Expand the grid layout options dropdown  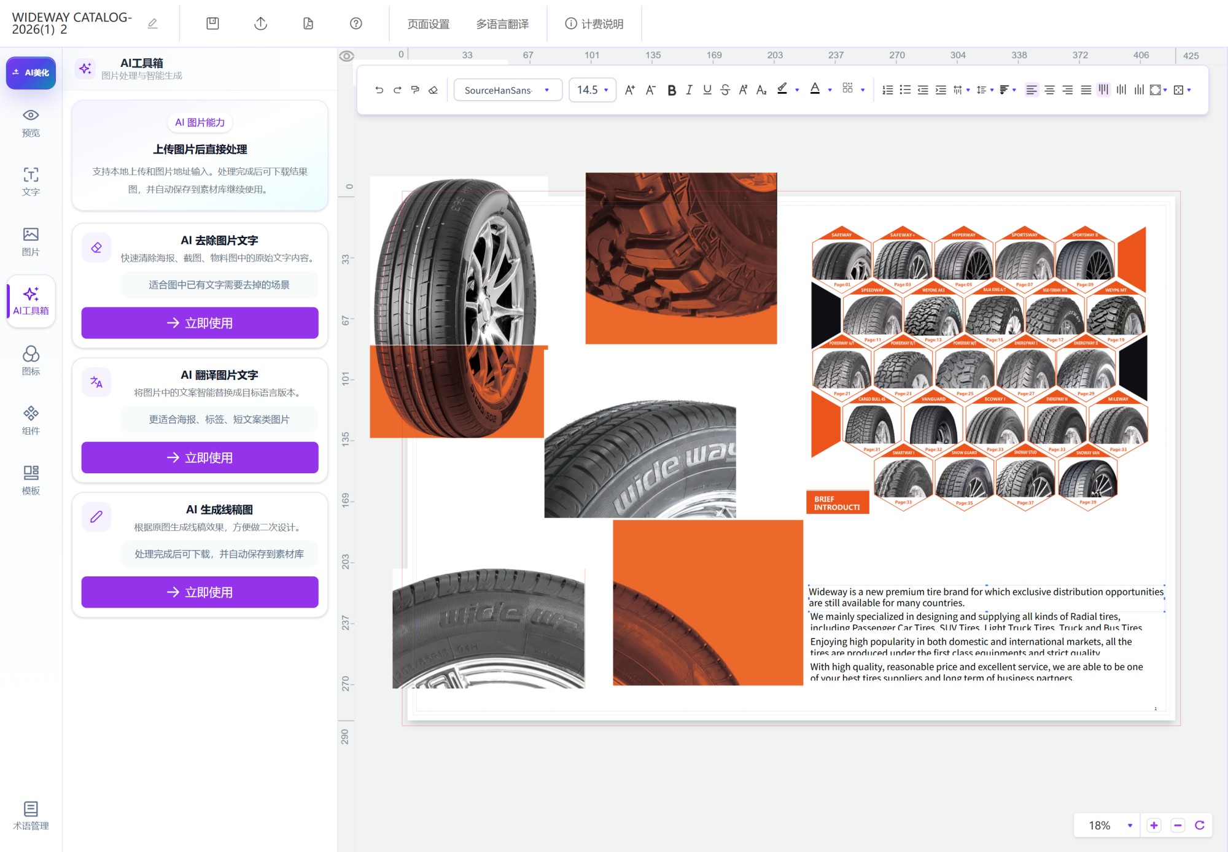click(x=863, y=90)
